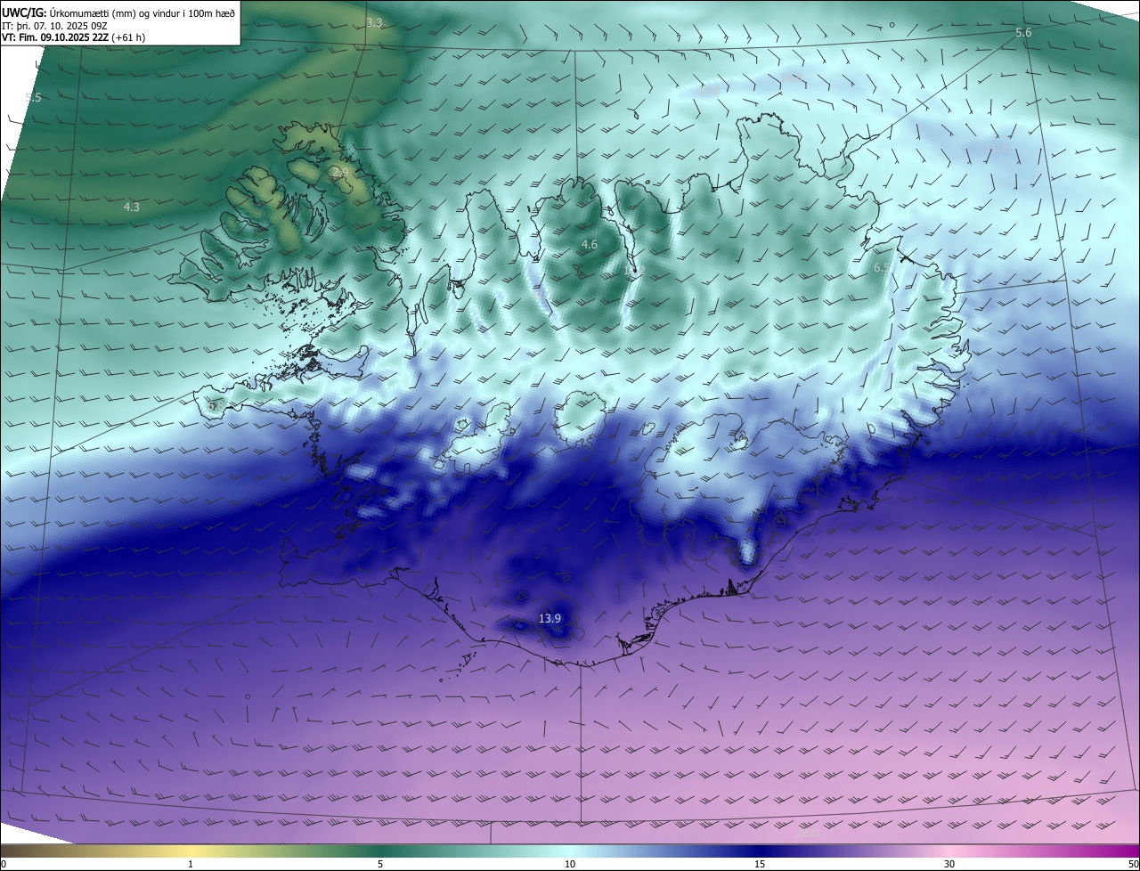Click the '30' tick on the color scale
This screenshot has width=1140, height=871.
pyautogui.click(x=949, y=864)
